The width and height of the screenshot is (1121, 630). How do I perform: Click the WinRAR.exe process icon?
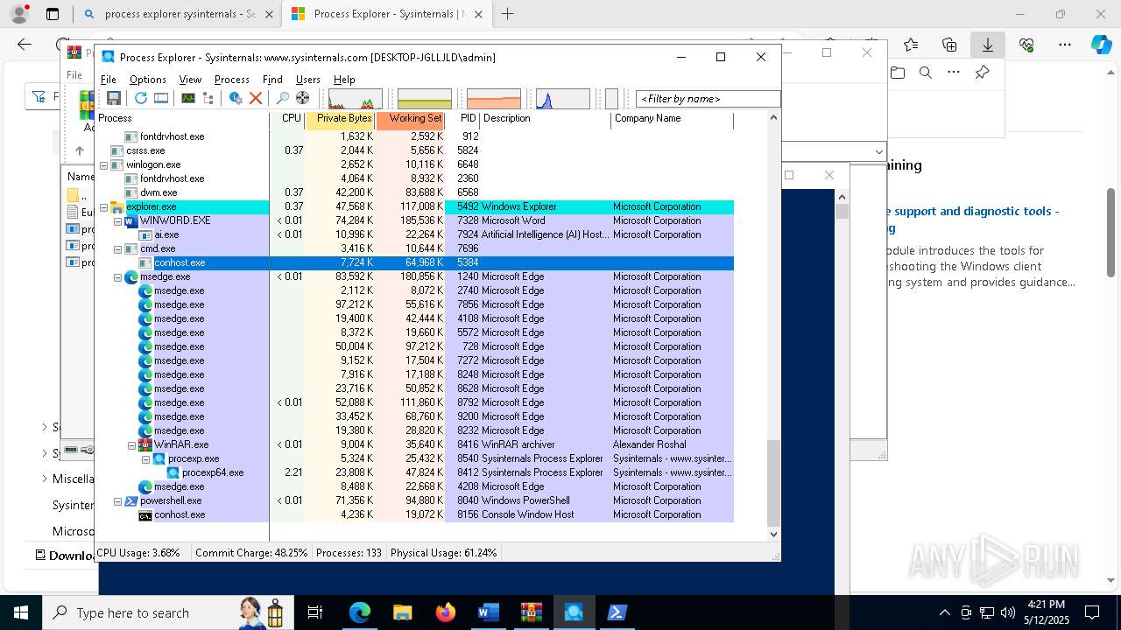(145, 444)
